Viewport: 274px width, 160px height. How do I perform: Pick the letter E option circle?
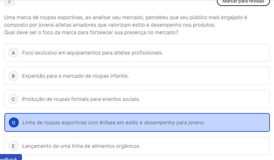(x=13, y=146)
